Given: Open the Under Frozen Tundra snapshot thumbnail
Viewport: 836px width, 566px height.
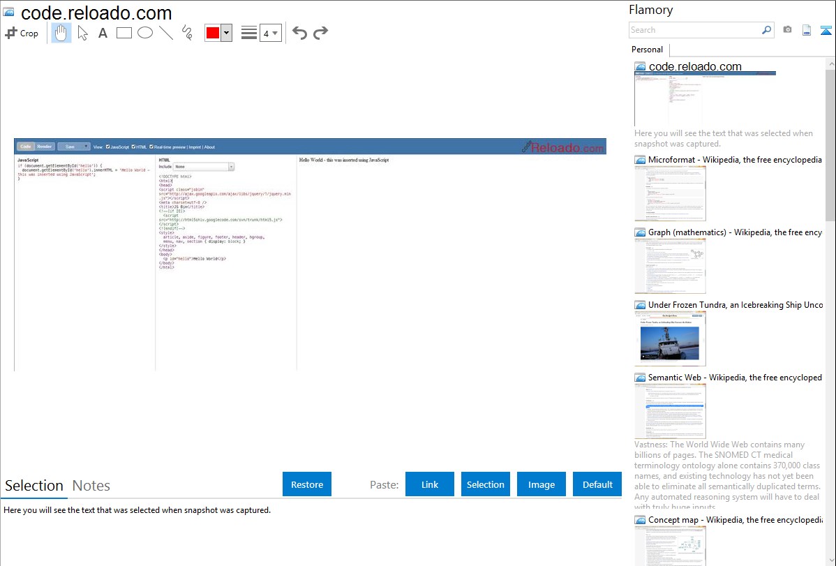Looking at the screenshot, I should (670, 338).
